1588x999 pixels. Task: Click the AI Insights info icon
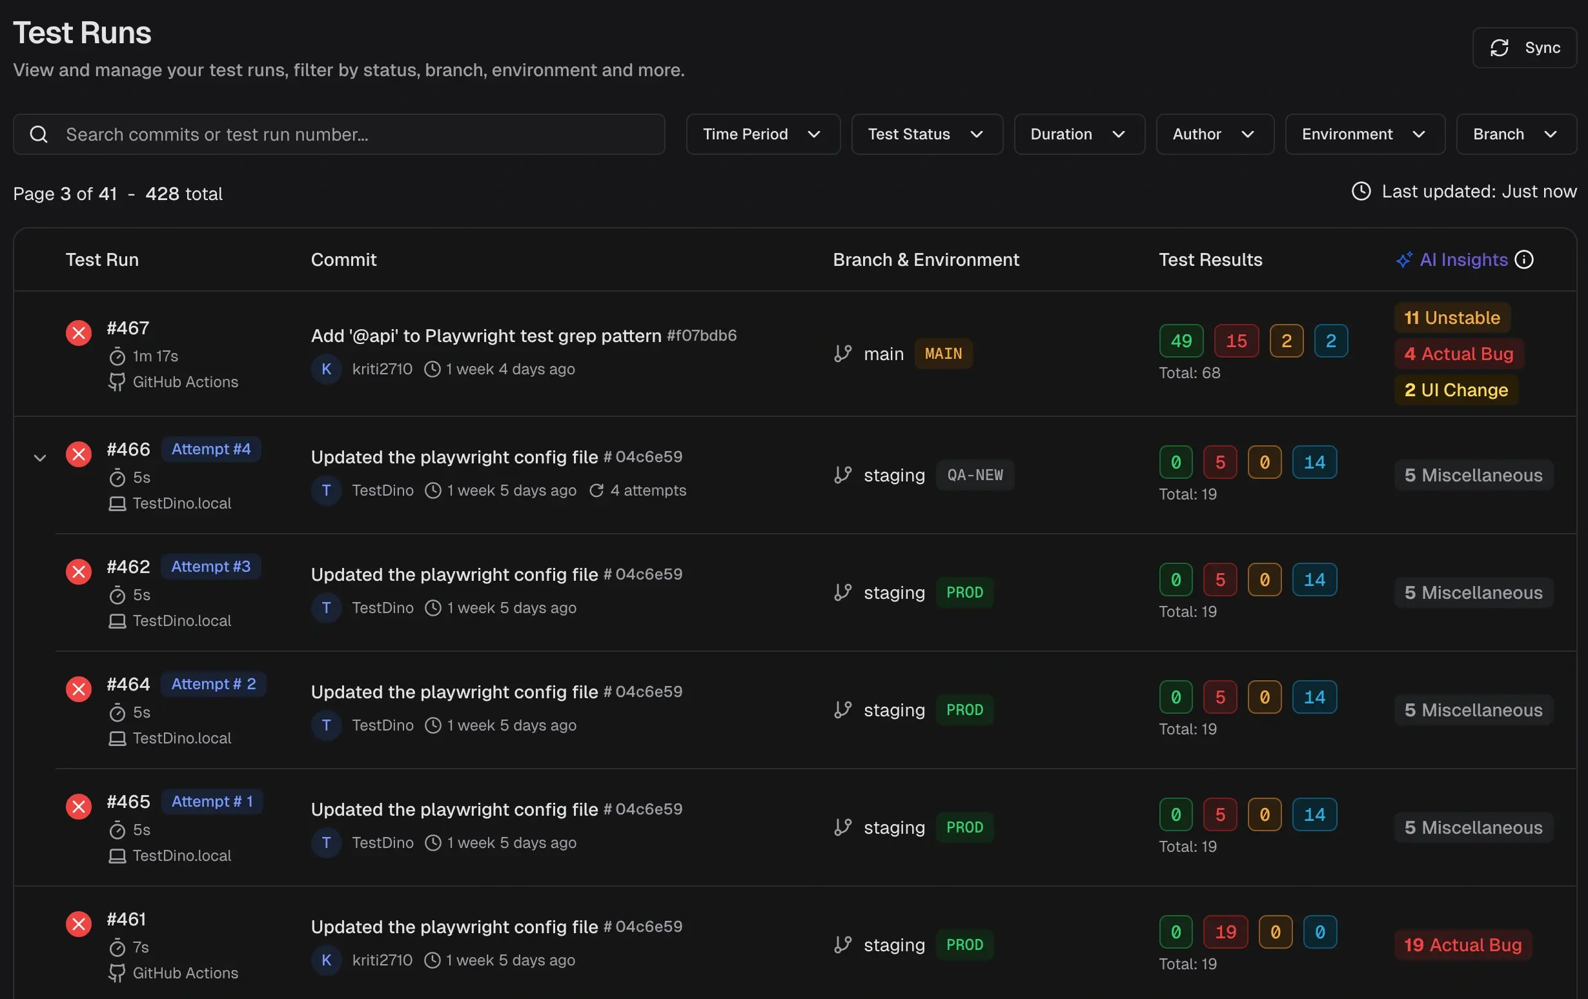pos(1524,259)
